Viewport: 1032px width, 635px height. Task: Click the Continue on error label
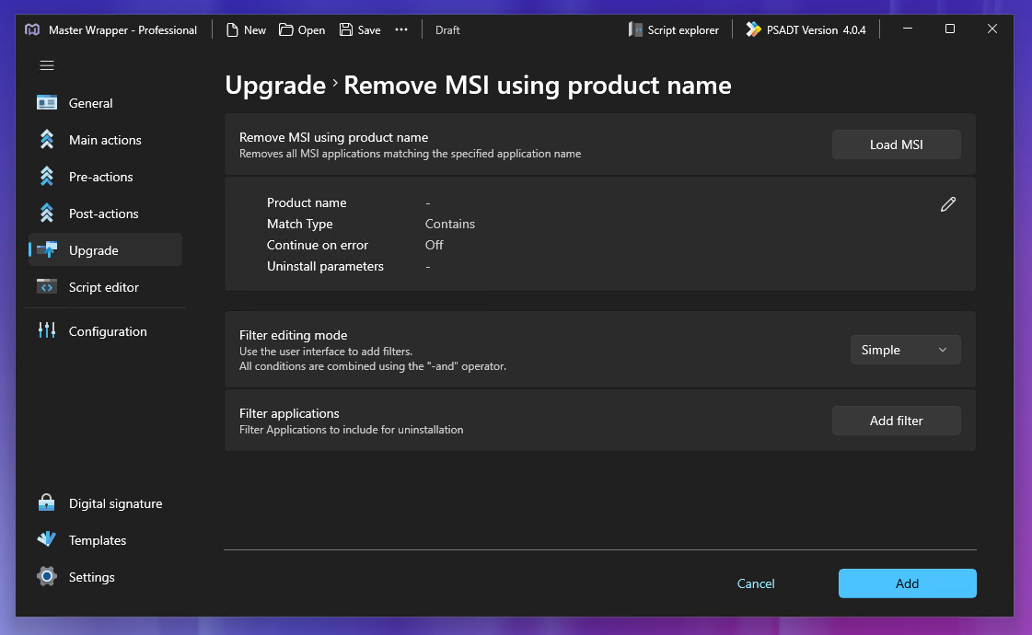[318, 245]
